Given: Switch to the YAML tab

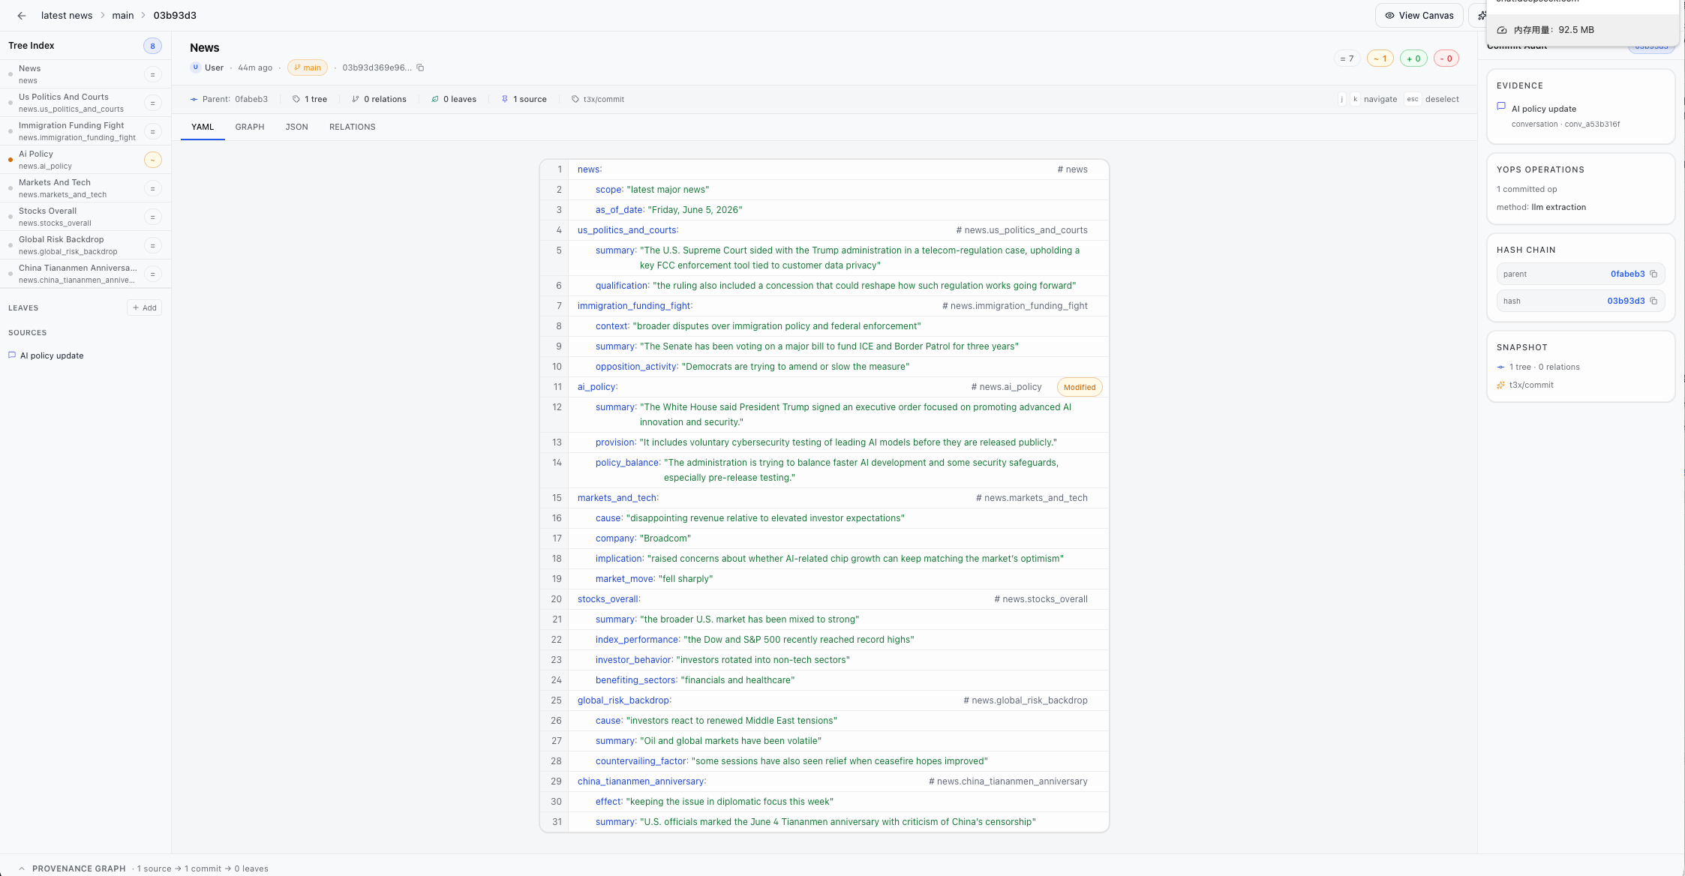Looking at the screenshot, I should tap(203, 127).
